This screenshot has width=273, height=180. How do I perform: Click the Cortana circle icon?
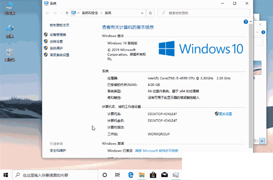tap(105, 175)
